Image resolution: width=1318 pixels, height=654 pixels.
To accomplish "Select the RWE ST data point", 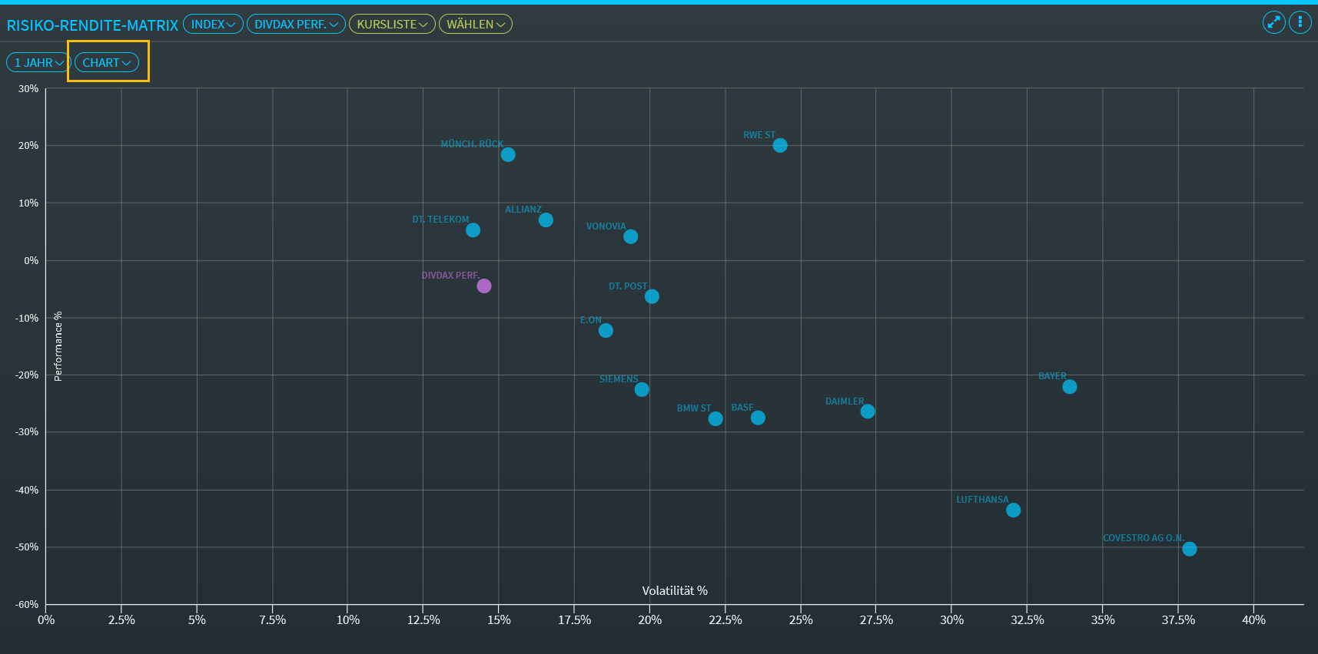I will click(x=780, y=146).
